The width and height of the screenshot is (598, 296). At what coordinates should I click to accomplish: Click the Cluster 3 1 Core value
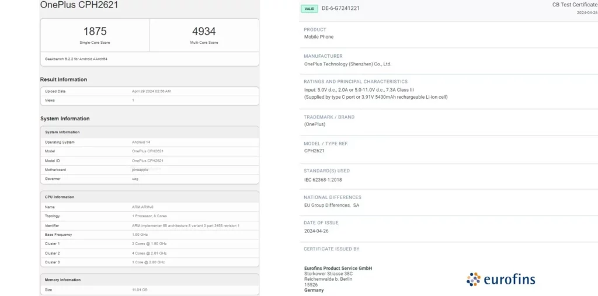point(148,262)
